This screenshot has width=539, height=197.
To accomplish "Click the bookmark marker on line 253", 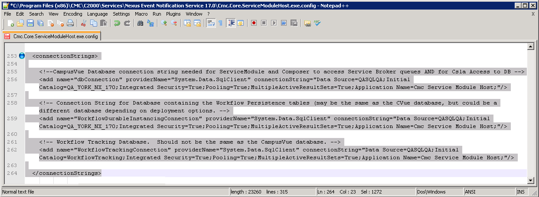I will (x=22, y=56).
